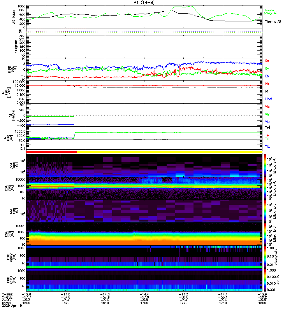Click inside the empty Keogram plot panel
292x311 pixels.
tap(144, 47)
